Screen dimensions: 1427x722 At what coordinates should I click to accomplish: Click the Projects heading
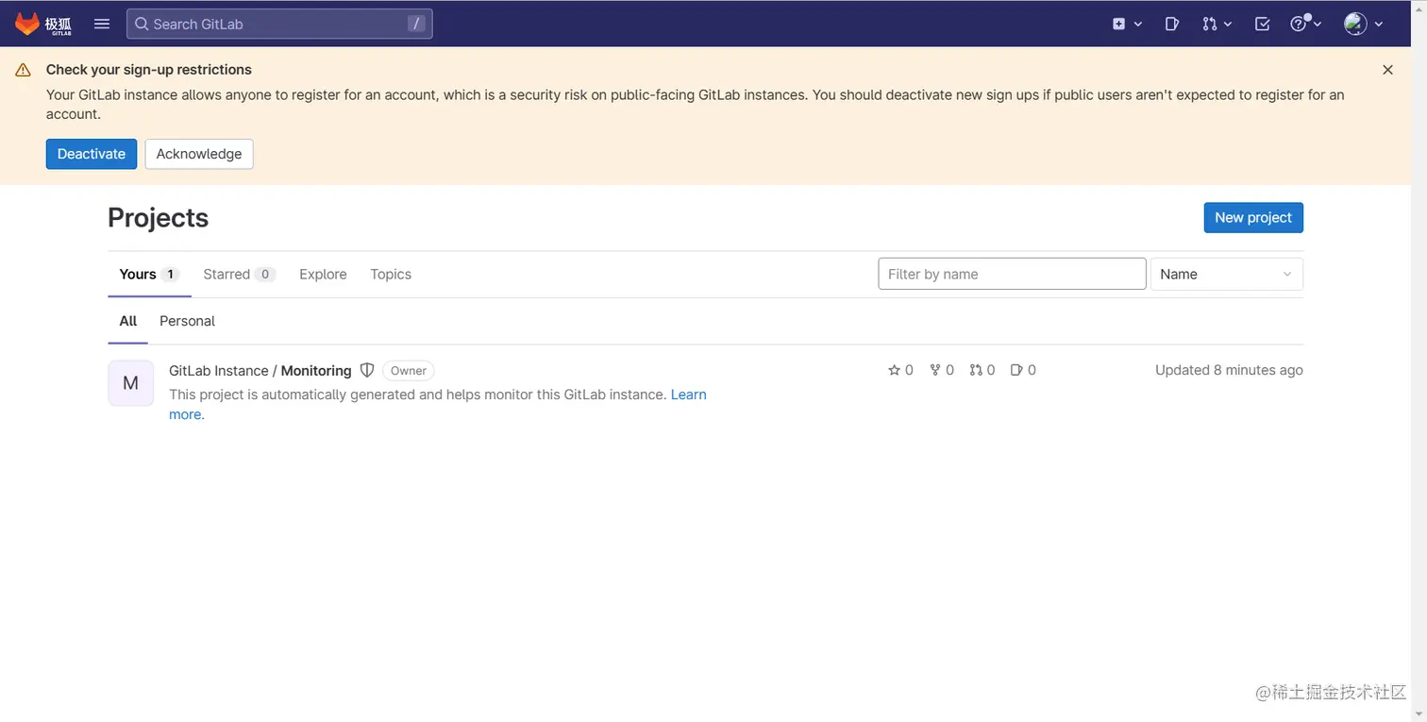158,217
